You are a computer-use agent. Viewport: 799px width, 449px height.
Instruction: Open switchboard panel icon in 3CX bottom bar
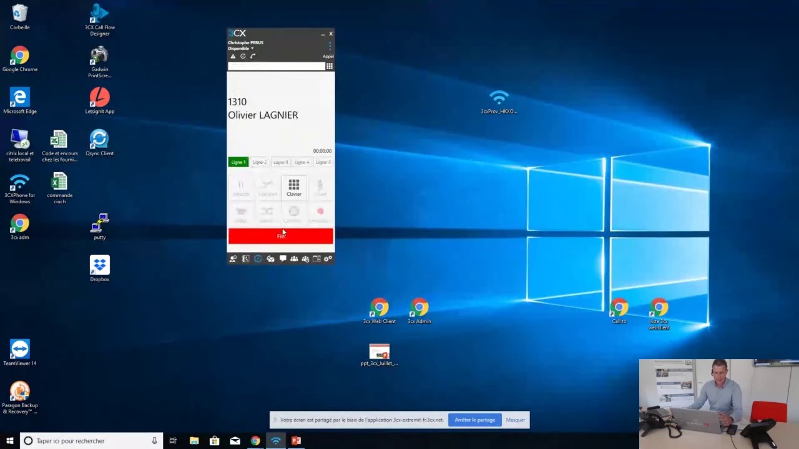click(x=316, y=259)
